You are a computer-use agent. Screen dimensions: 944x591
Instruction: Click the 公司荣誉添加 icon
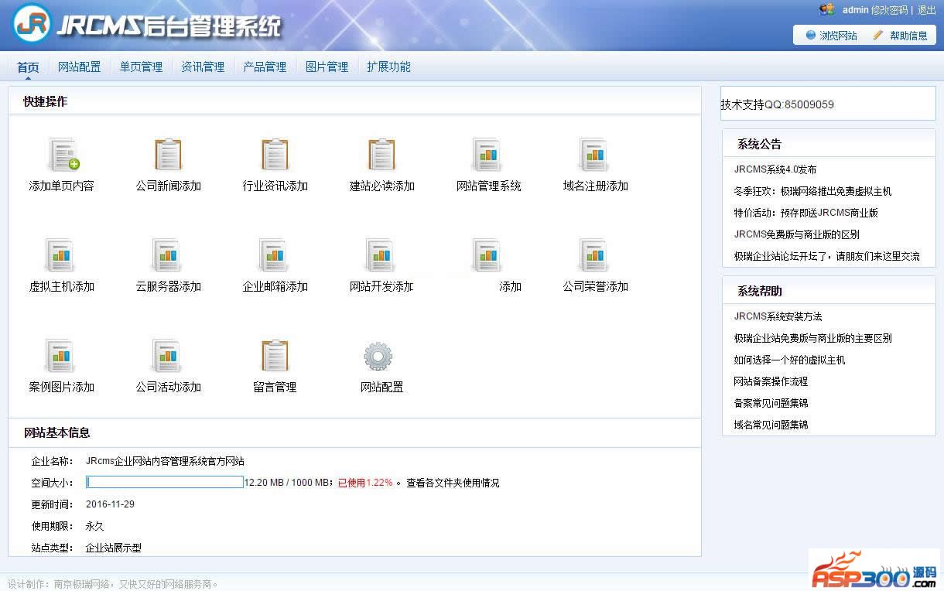(x=595, y=255)
